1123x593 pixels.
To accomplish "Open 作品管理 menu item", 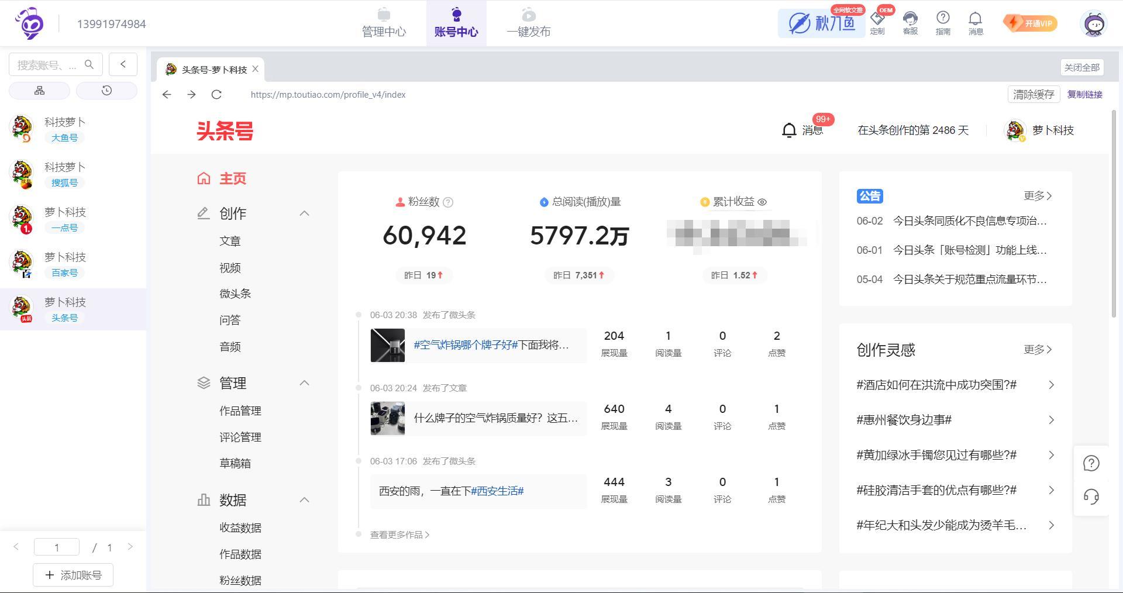I will tap(240, 411).
